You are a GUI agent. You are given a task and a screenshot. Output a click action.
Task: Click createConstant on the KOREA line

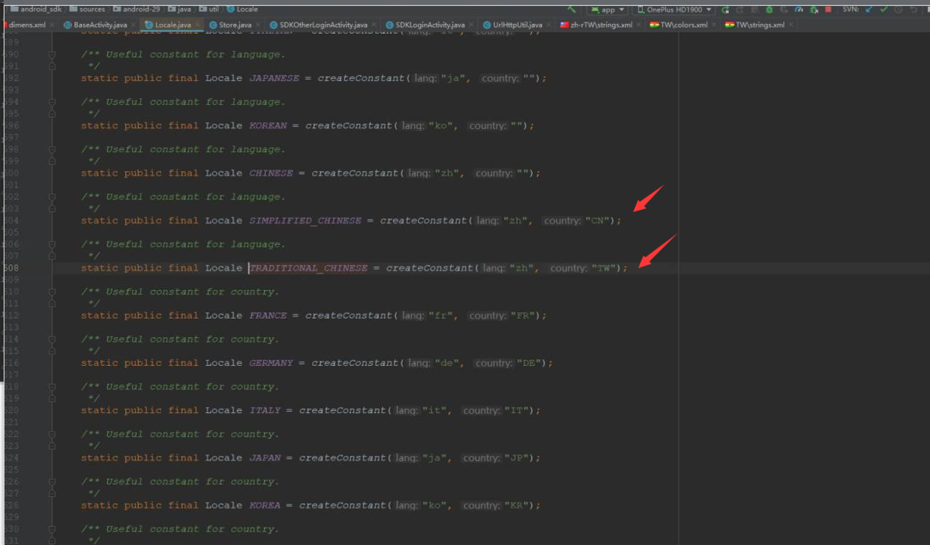point(343,505)
